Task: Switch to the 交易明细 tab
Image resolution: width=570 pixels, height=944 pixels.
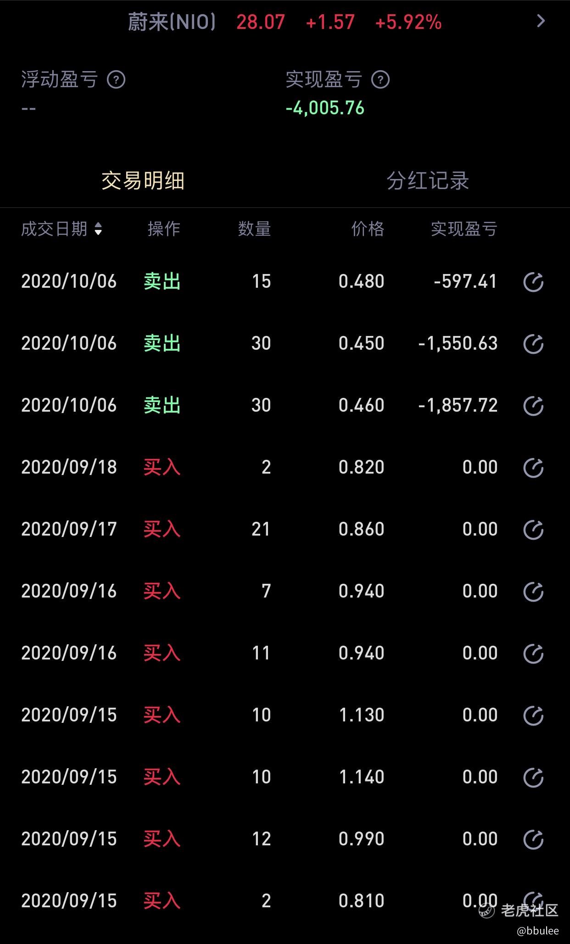Action: [143, 180]
